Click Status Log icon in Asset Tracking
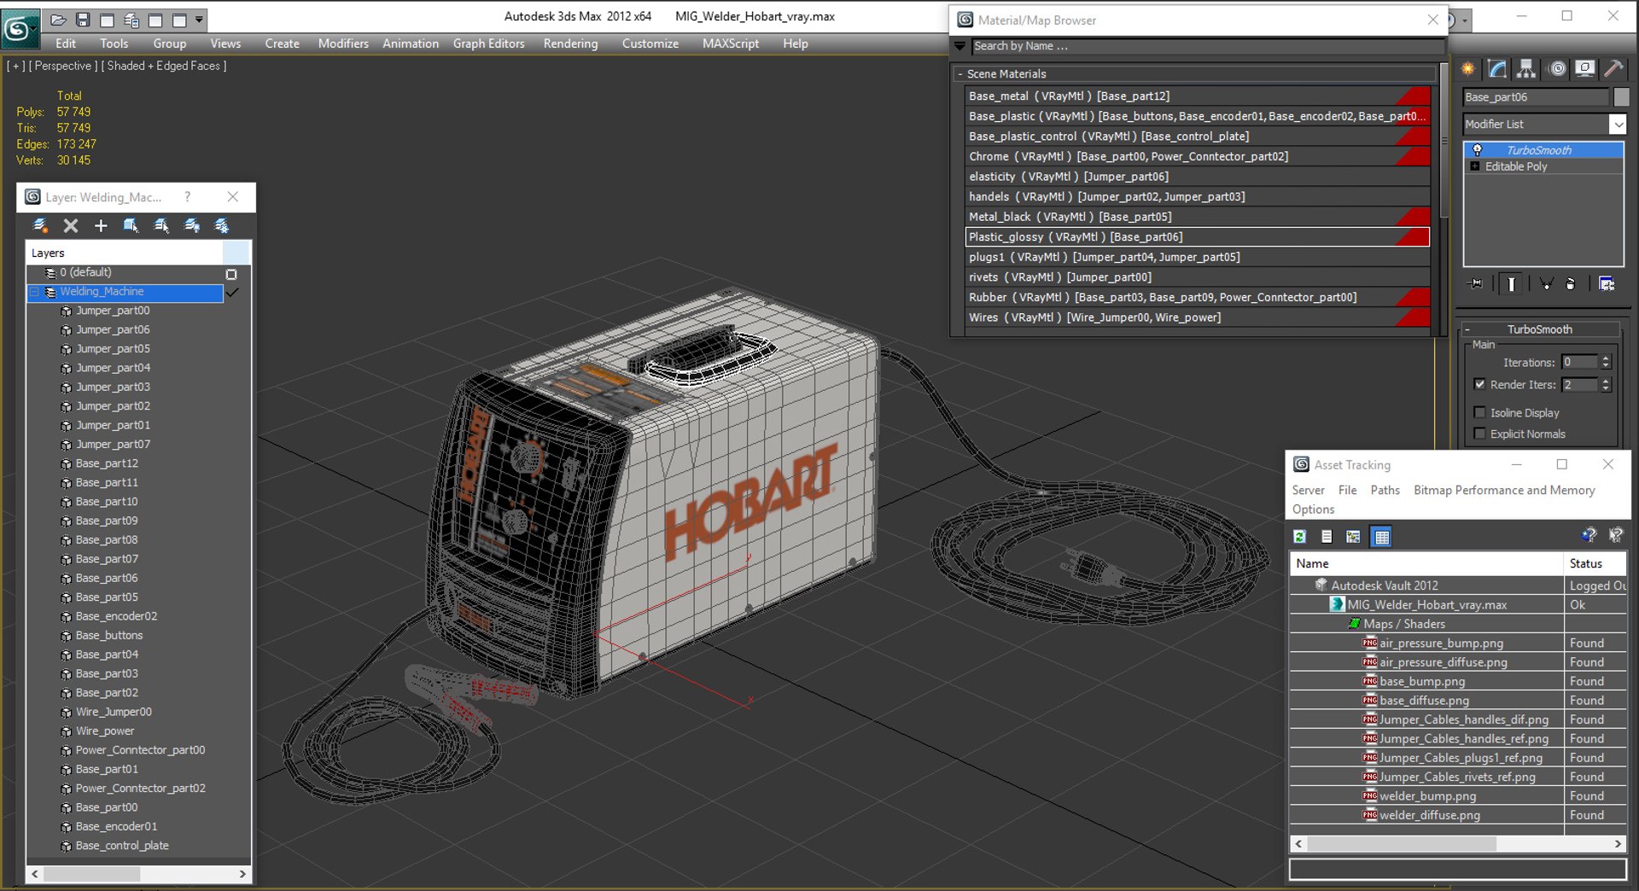The image size is (1639, 891). (x=1327, y=537)
